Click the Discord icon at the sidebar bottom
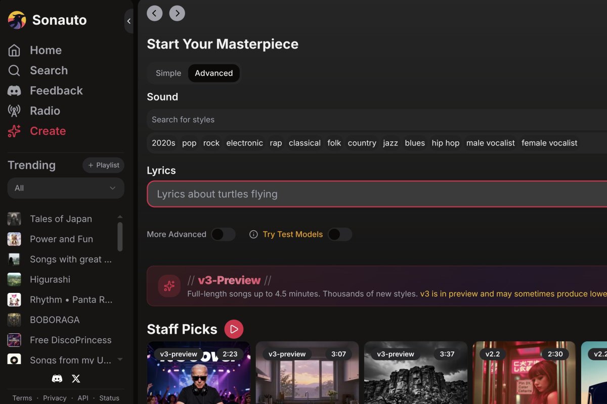Image resolution: width=607 pixels, height=404 pixels. coord(57,378)
